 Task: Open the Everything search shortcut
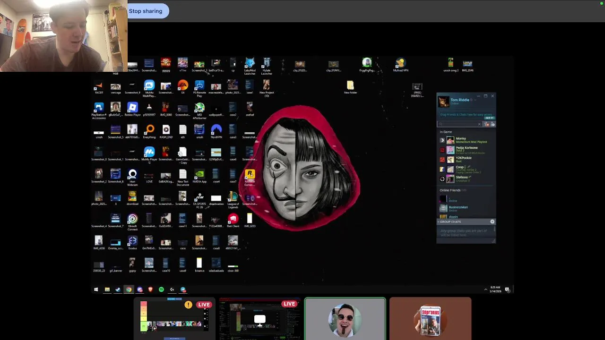(149, 132)
